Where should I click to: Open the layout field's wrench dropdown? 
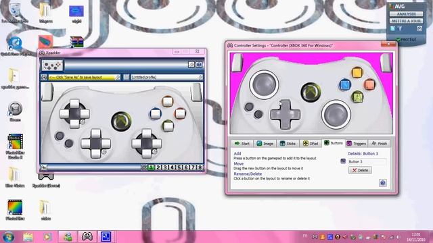click(117, 78)
